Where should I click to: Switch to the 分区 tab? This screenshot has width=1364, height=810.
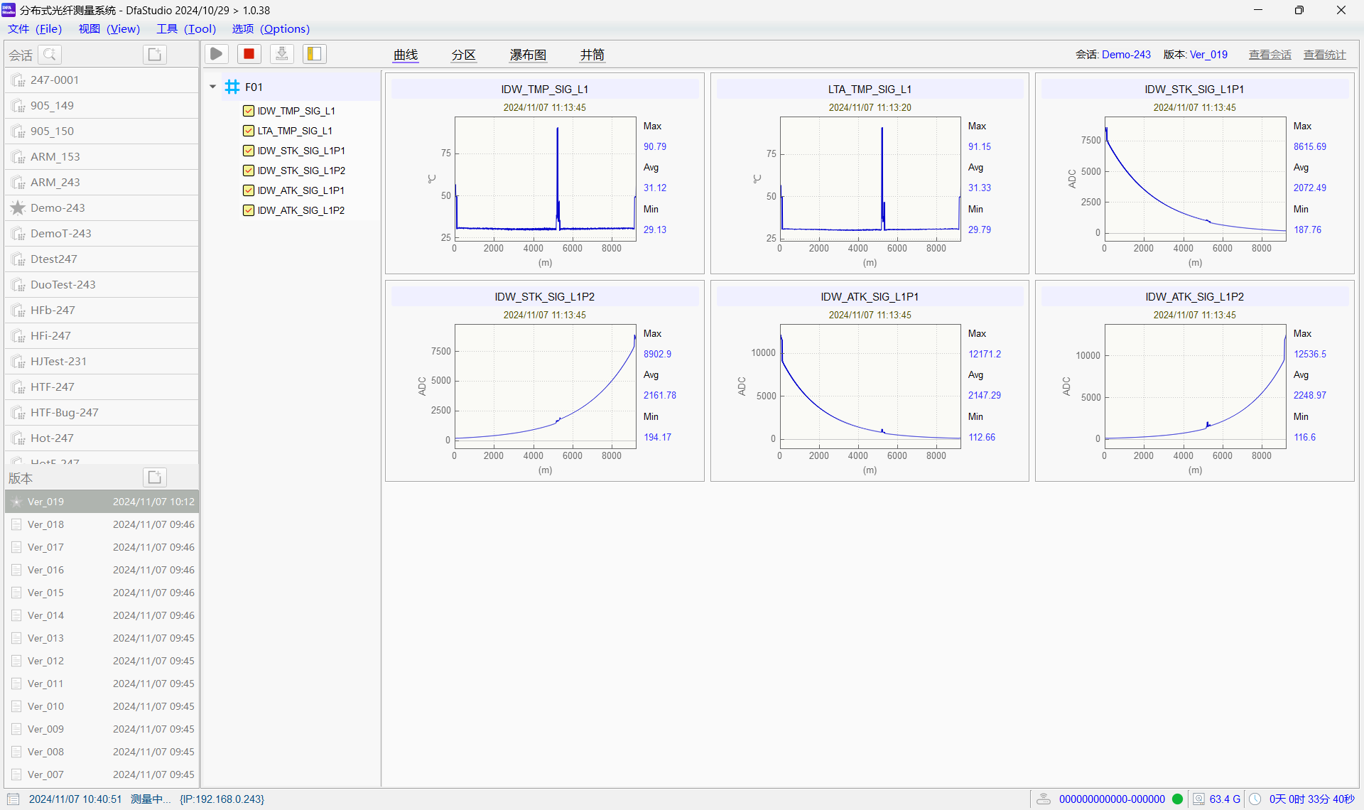pos(463,55)
